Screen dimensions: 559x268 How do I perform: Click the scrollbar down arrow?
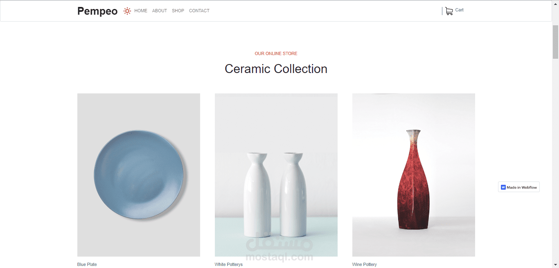tap(555, 265)
